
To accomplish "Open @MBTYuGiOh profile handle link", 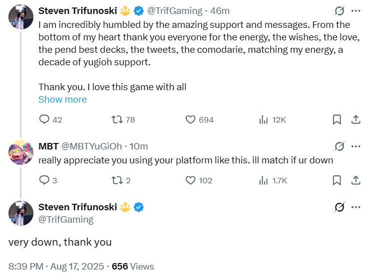I will [x=91, y=146].
